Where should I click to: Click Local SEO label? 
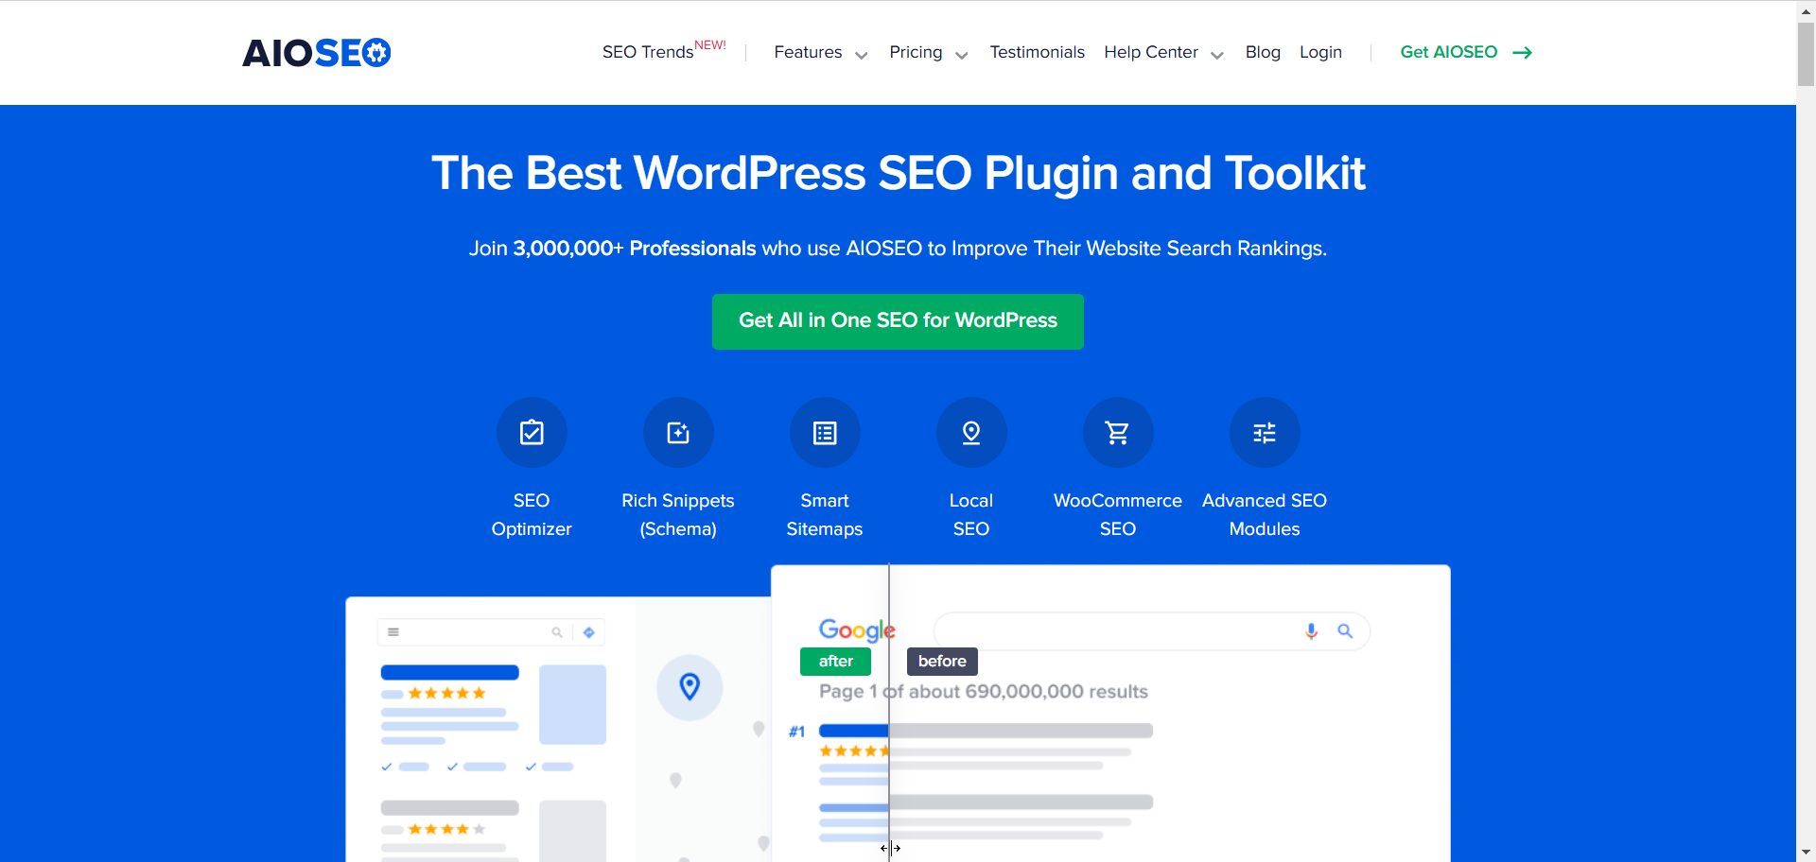[x=971, y=514]
